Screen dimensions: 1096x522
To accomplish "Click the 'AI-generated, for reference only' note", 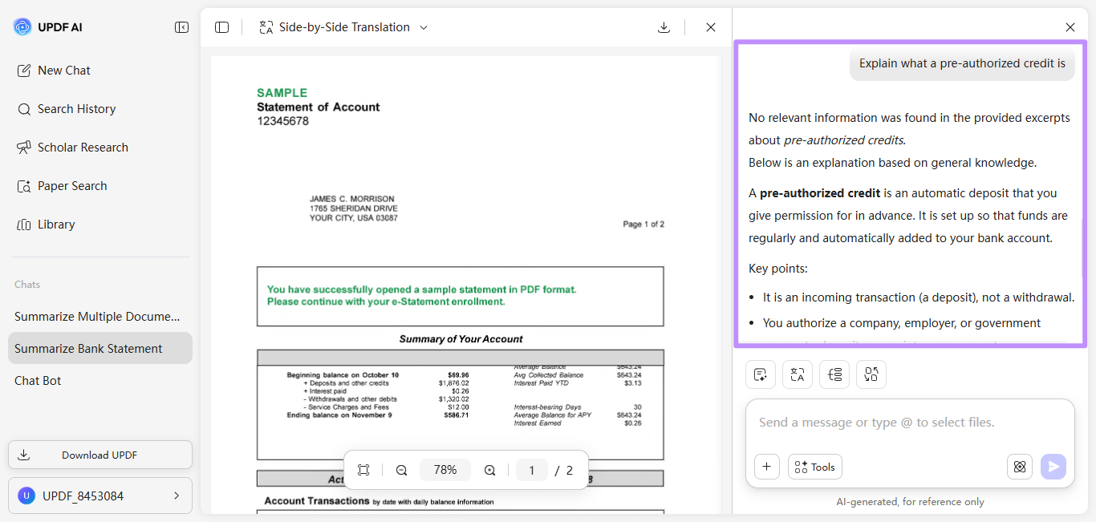I will tap(910, 502).
